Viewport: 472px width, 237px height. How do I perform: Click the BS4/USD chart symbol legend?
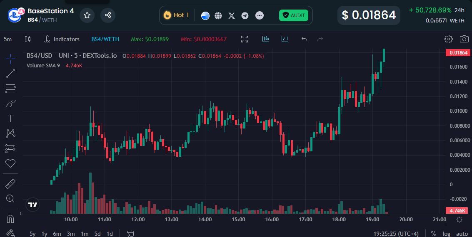pyautogui.click(x=72, y=56)
